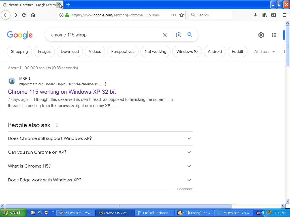Go forward with the forward arrow
The width and height of the screenshot is (290, 217).
coord(15,15)
